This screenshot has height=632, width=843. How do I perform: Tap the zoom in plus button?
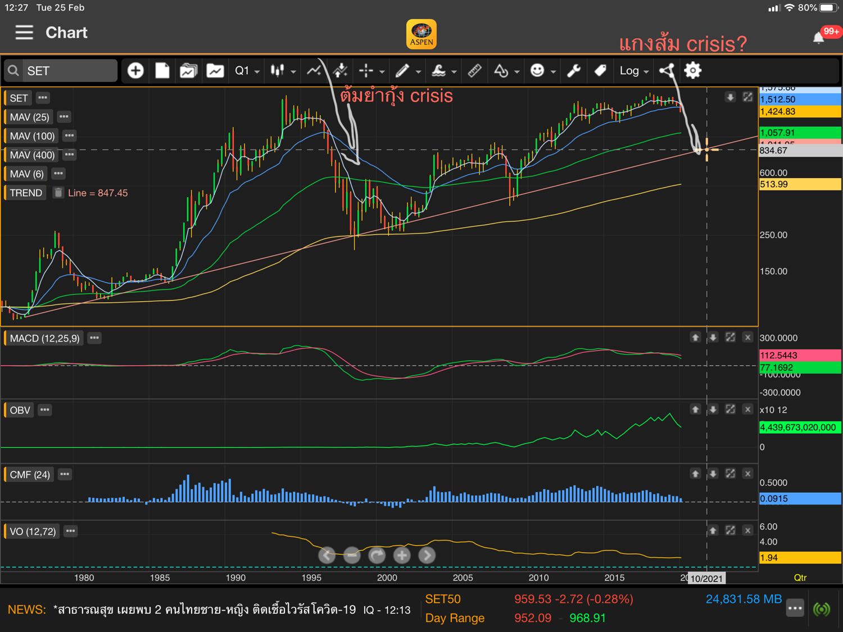[x=401, y=556]
